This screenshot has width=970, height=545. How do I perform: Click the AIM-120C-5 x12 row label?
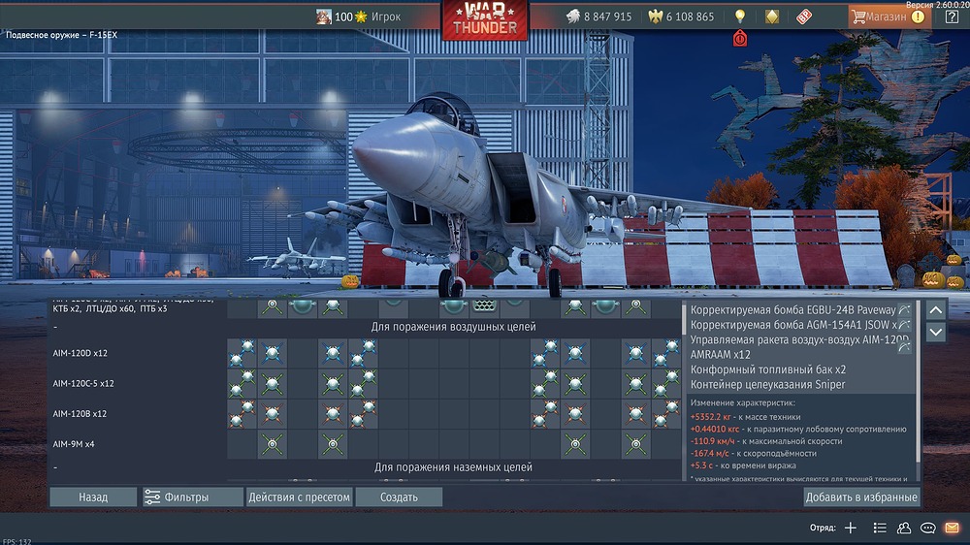[82, 384]
